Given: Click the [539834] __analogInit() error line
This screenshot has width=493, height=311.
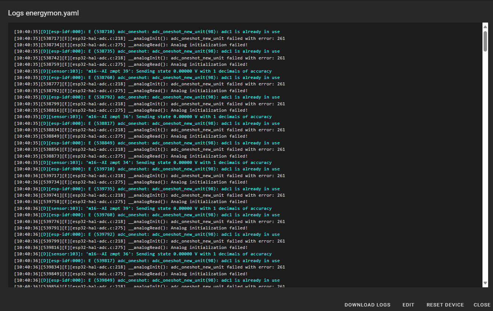Looking at the screenshot, I should click(149, 267).
